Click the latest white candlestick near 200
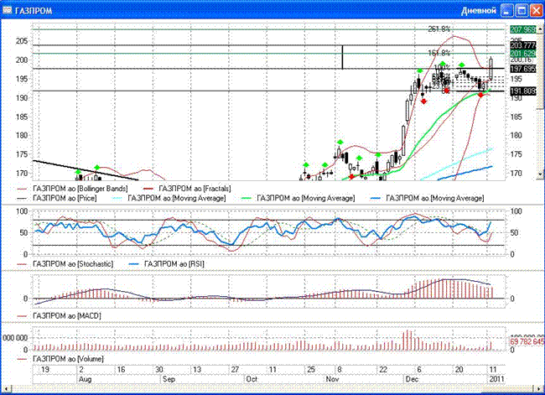Screen dimensions: 545x395 tap(490, 68)
